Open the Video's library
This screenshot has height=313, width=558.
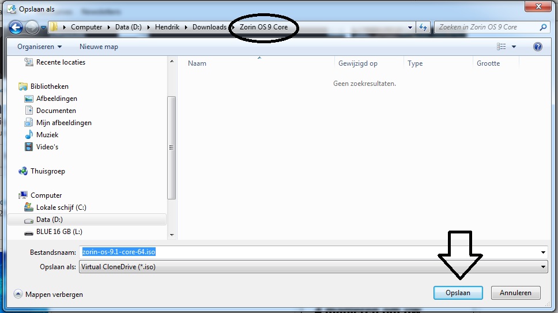point(47,147)
